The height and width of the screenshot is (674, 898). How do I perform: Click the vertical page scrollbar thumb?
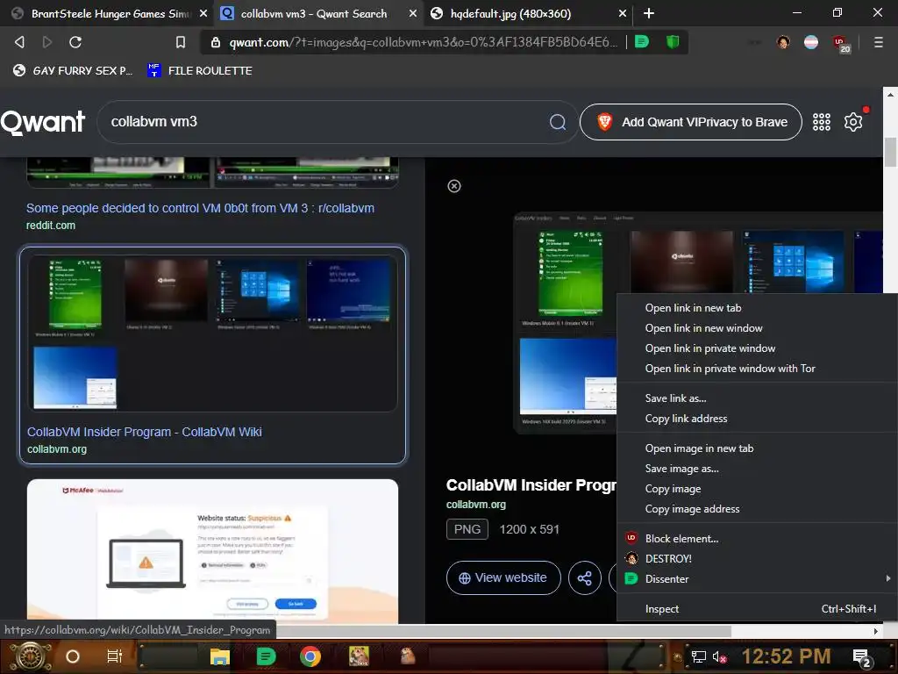click(890, 152)
